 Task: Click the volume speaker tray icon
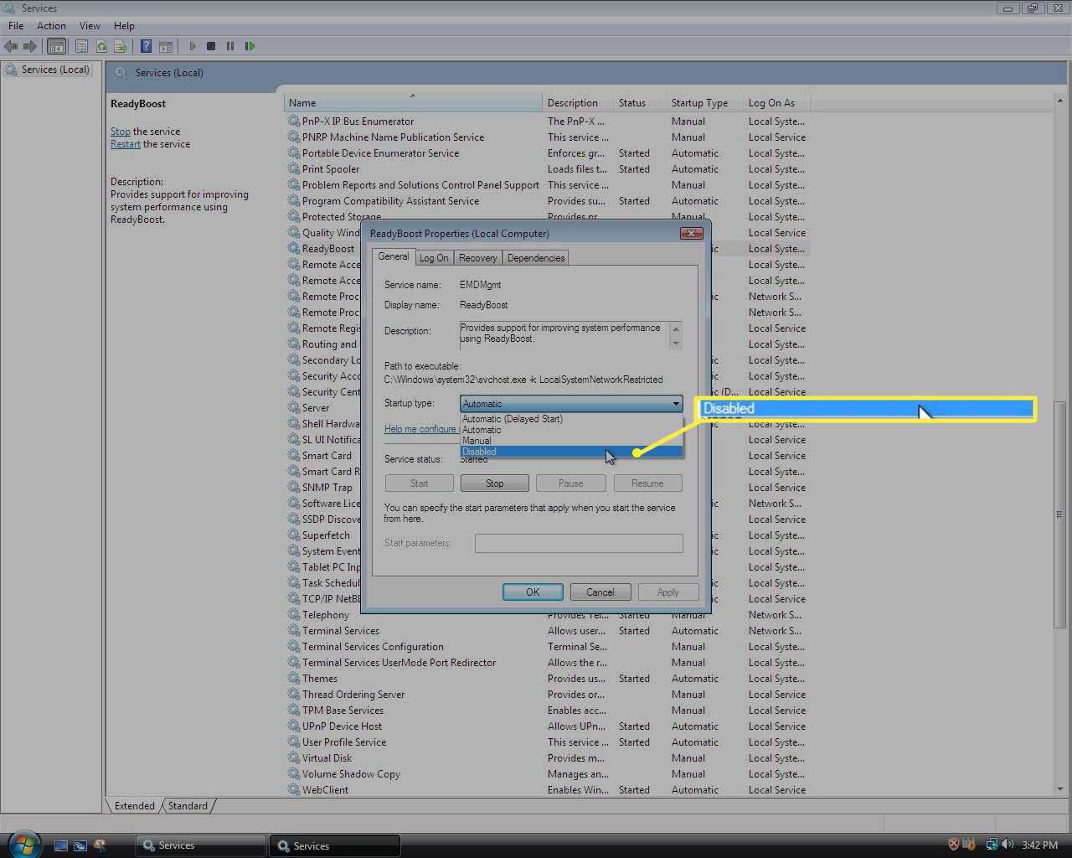click(1008, 845)
